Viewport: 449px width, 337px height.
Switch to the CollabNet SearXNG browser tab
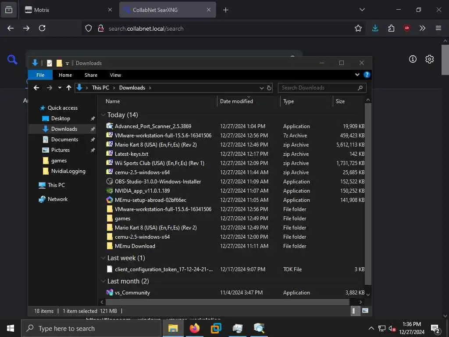click(167, 10)
